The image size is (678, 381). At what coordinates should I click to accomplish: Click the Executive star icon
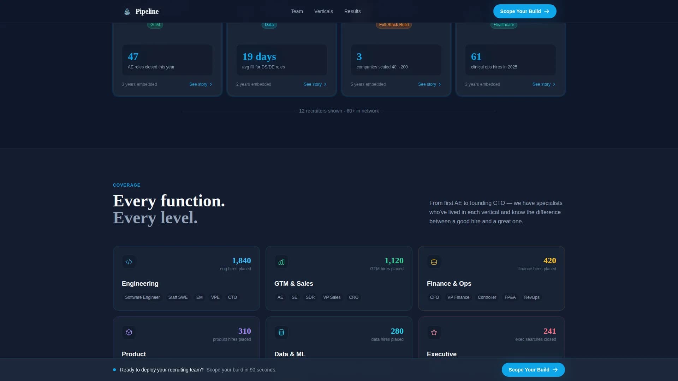pos(434,332)
